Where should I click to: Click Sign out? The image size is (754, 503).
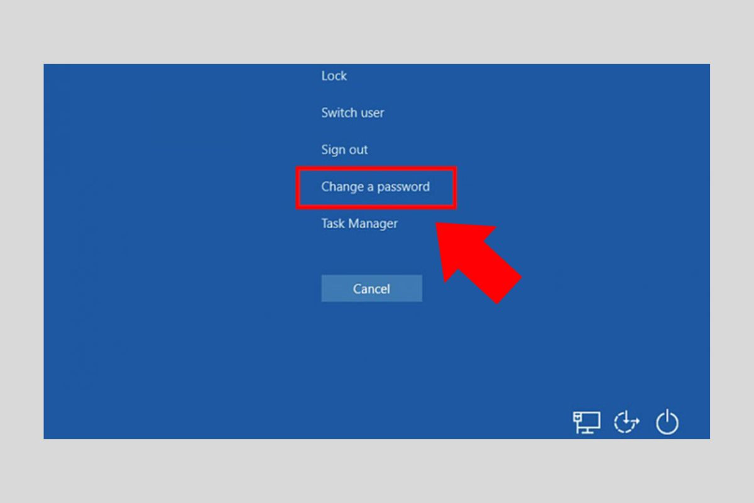pos(344,150)
